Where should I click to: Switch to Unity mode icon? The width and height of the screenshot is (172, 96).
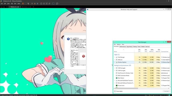(x=49, y=3)
